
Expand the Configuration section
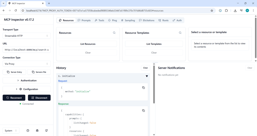click(27, 89)
